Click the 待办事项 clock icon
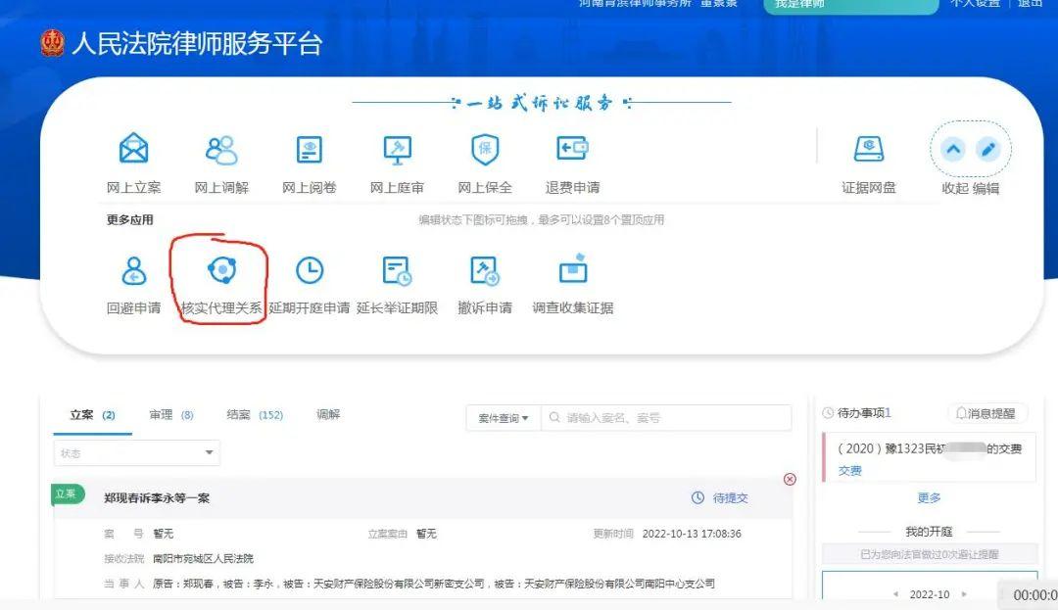The width and height of the screenshot is (1058, 610). (x=828, y=413)
